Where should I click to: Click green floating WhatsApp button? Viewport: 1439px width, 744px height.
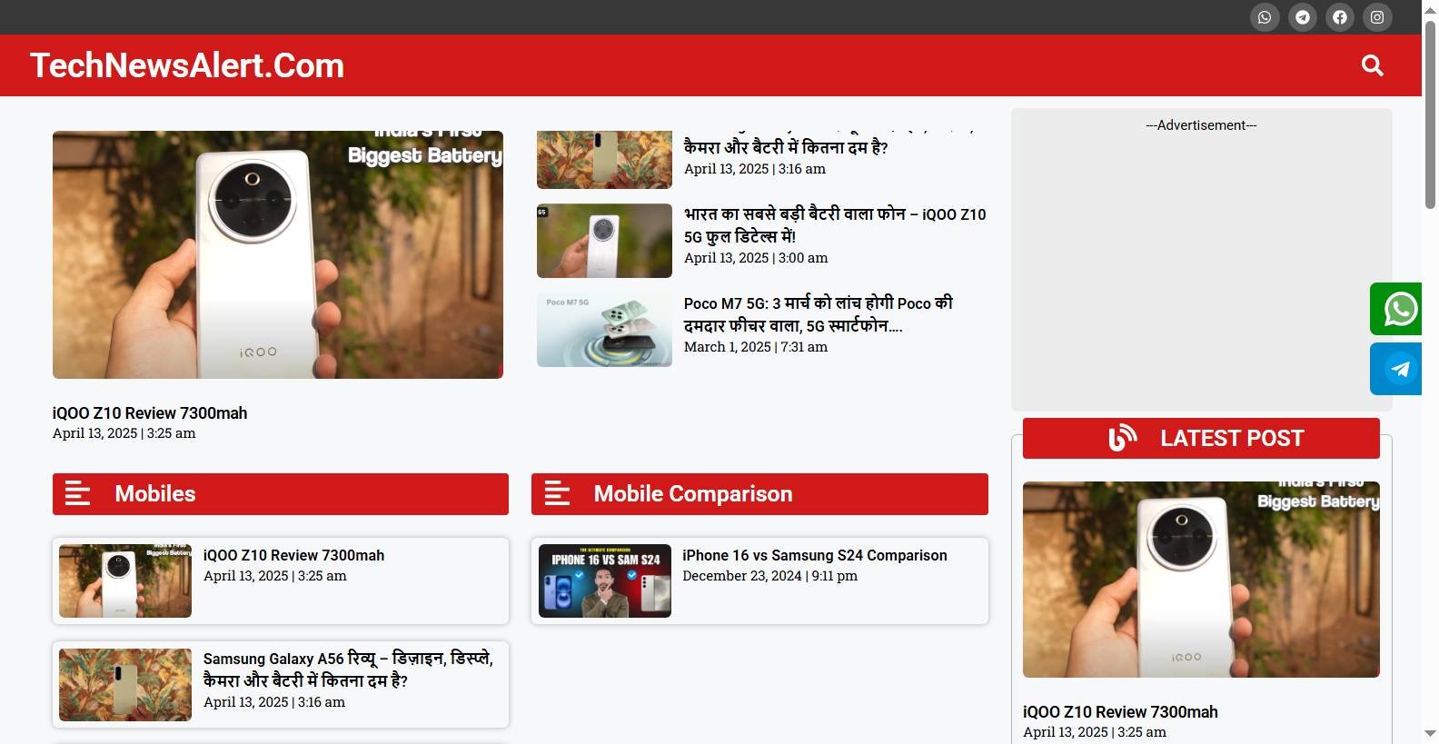1398,309
